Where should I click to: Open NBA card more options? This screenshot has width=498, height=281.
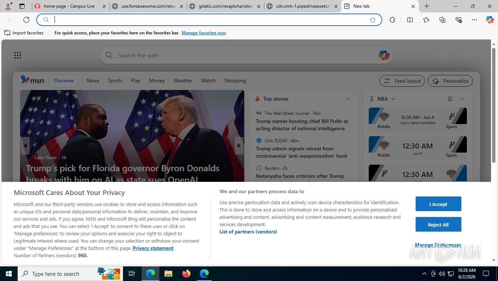[462, 99]
